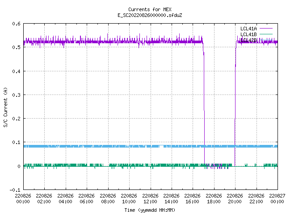The width and height of the screenshot is (286, 214).
Task: Click the x-axis tick '220826 16:00'
Action: pos(193,198)
